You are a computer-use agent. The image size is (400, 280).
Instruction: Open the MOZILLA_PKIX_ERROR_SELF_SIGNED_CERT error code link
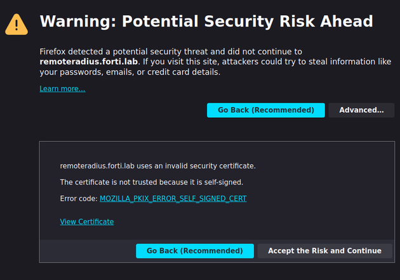173,199
